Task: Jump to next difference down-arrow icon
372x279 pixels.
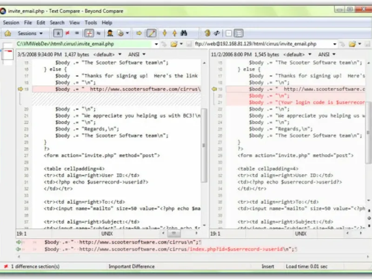Action: tap(165, 33)
